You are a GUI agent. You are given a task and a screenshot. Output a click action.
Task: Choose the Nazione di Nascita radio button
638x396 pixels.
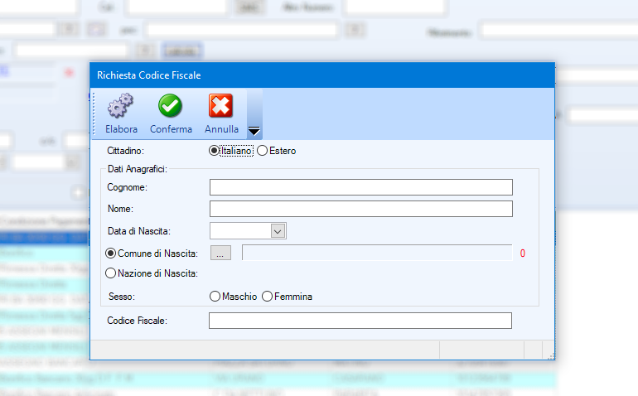[x=112, y=273]
